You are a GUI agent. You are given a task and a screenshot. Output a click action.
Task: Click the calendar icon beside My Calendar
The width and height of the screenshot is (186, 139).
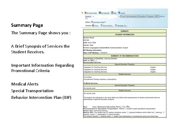pos(100,13)
